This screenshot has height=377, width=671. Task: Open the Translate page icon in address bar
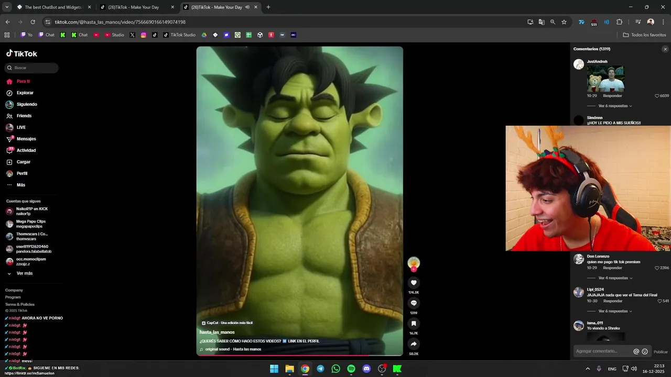point(542,22)
